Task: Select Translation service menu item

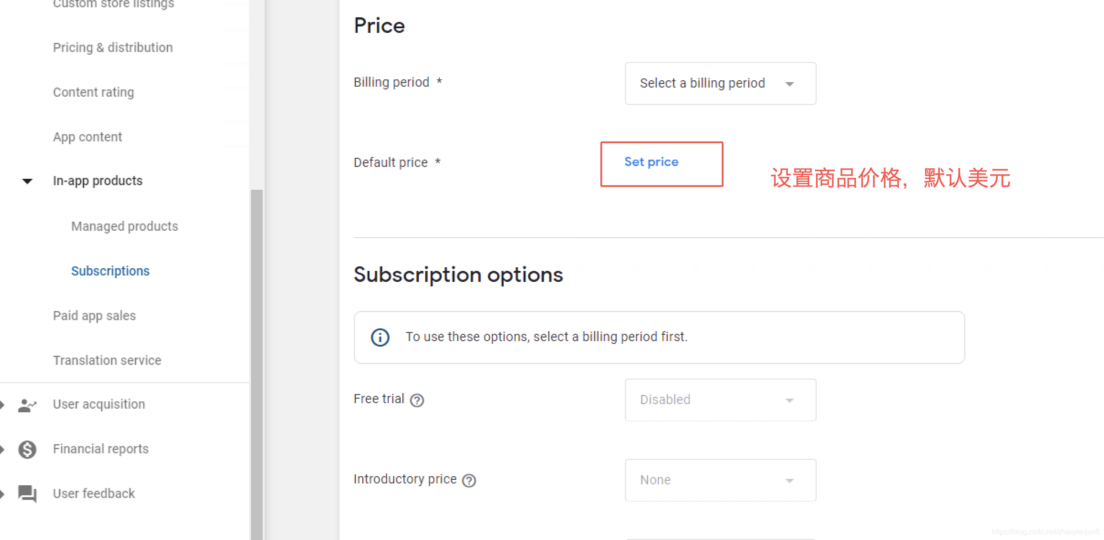Action: tap(107, 360)
